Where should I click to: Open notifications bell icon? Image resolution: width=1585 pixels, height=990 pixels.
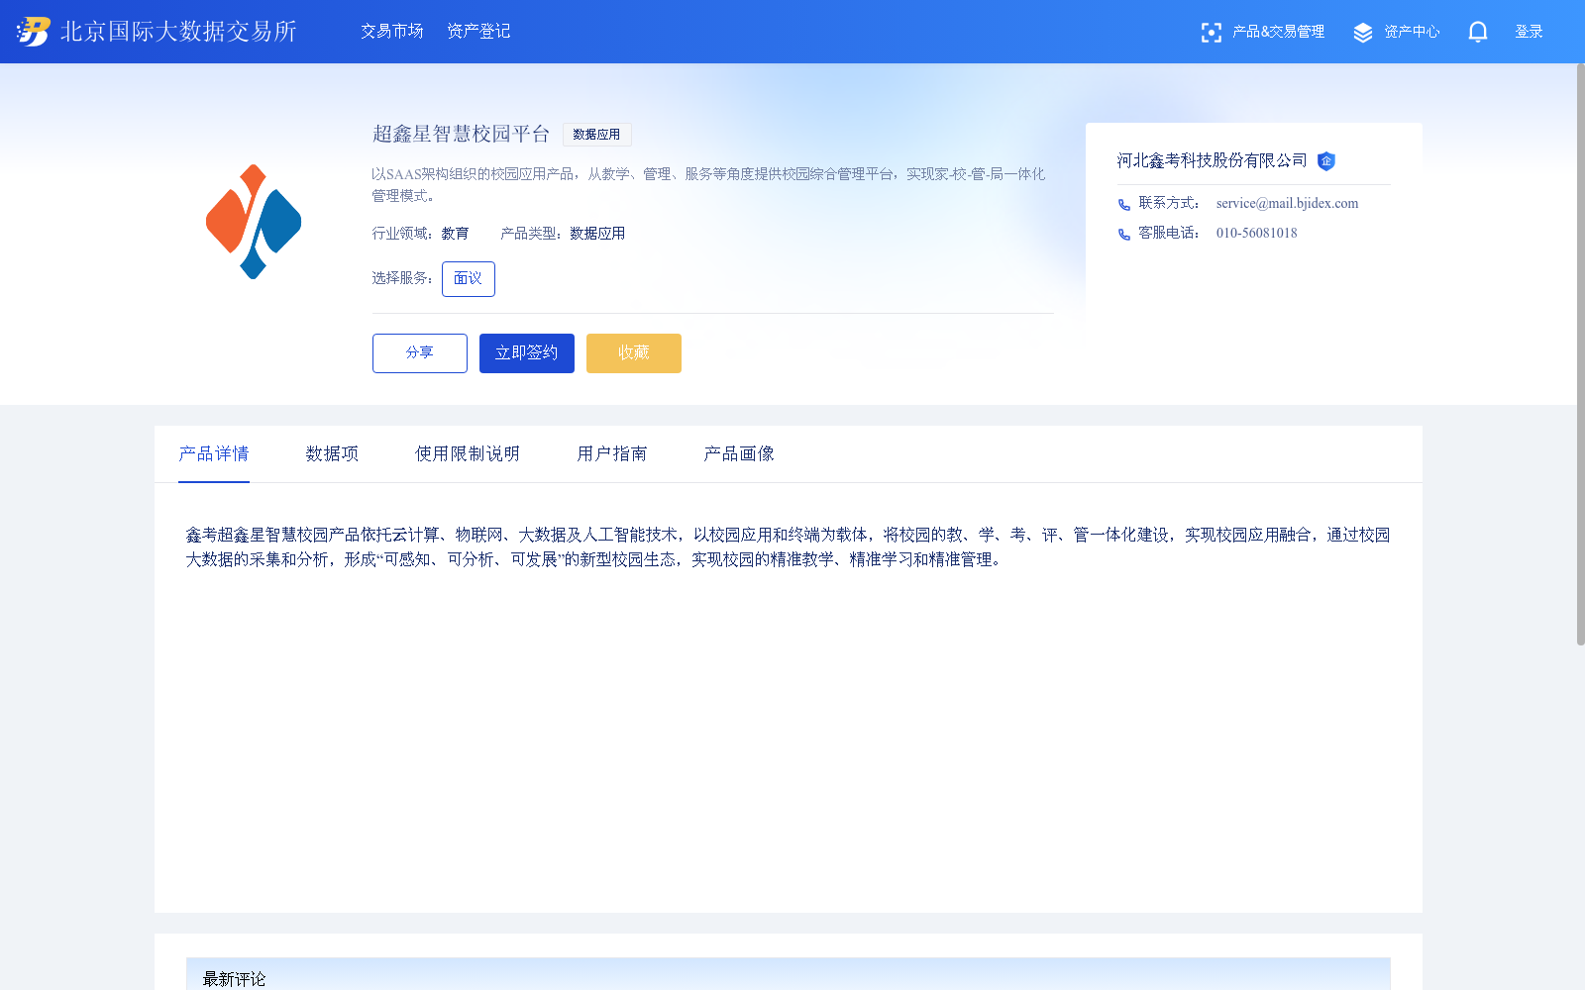[1478, 33]
